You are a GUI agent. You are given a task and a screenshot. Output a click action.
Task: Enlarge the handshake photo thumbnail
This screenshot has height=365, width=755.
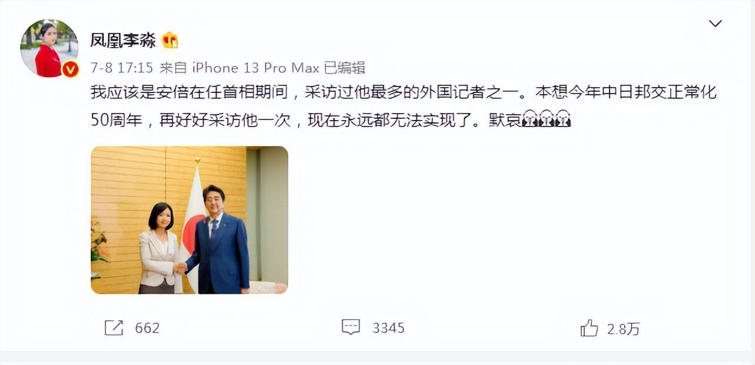pos(189,220)
